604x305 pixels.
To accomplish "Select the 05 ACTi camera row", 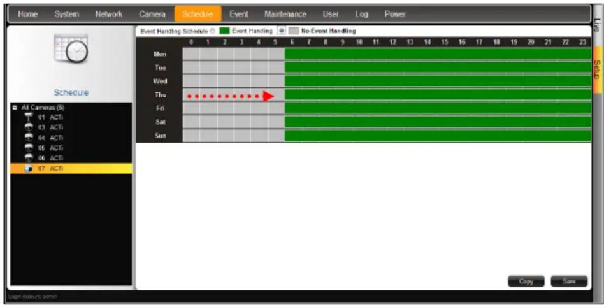I will (71, 148).
